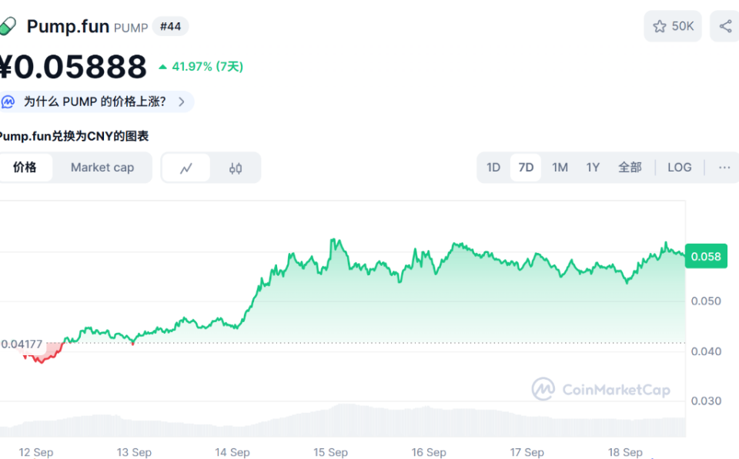Select the Market cap tab
Screen dimensions: 739x459
(102, 168)
